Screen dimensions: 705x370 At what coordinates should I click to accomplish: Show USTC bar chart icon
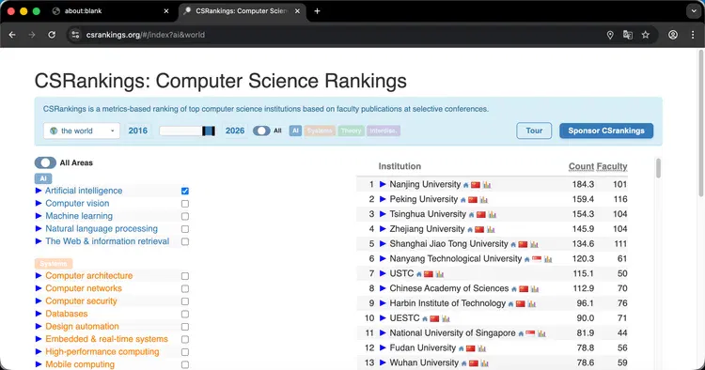coord(439,273)
